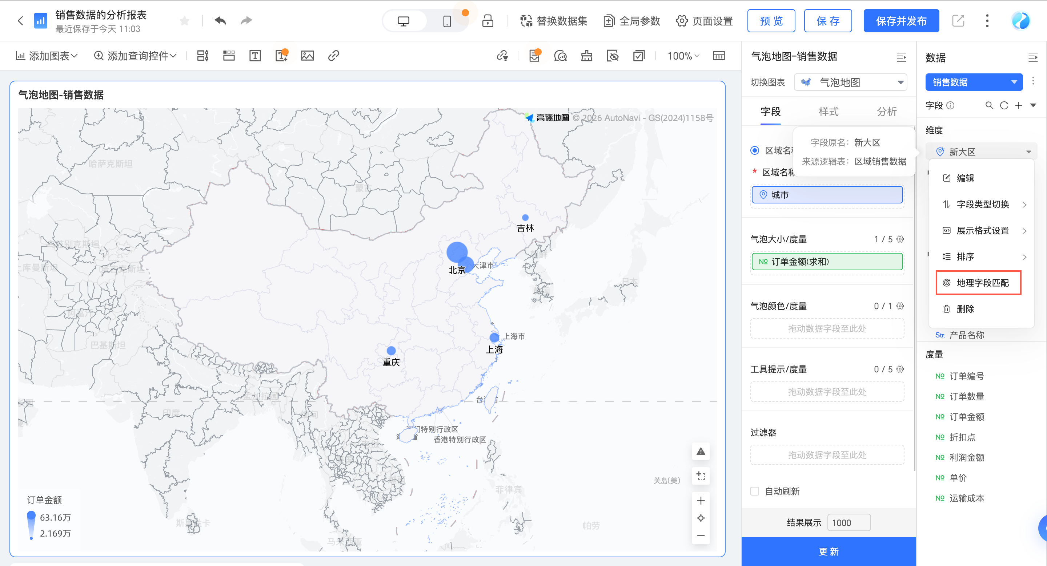The height and width of the screenshot is (566, 1047).
Task: Switch to desktop layout toggle
Action: point(403,21)
